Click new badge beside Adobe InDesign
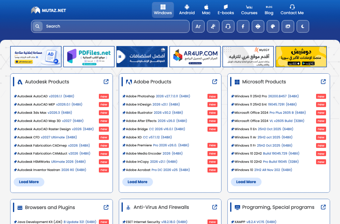The width and height of the screenshot is (340, 224). pos(212,105)
